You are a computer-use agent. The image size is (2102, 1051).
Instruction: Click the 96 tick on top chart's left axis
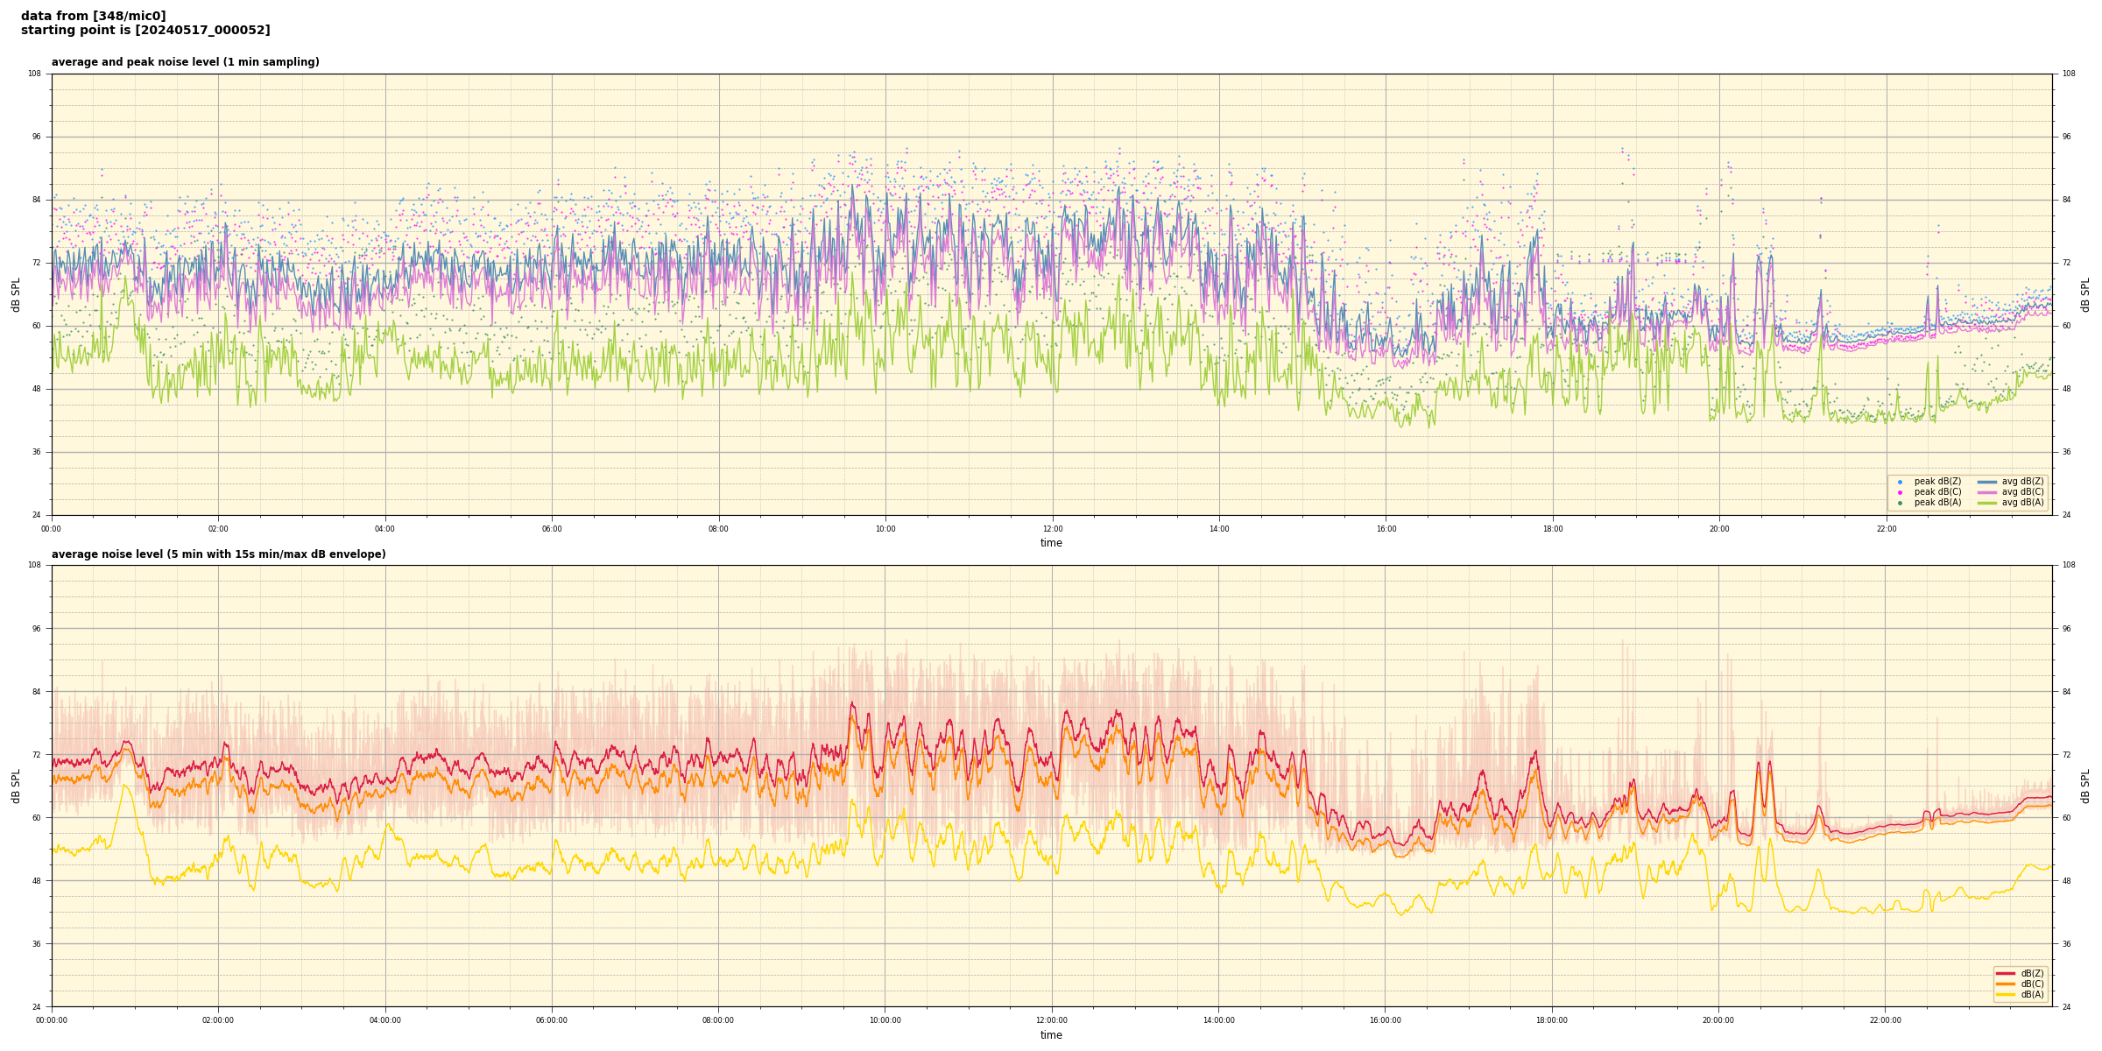(35, 137)
